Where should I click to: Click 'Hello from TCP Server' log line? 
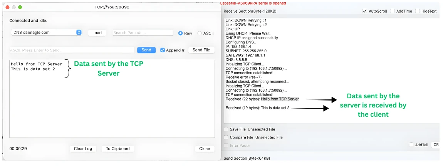[x=37, y=64]
